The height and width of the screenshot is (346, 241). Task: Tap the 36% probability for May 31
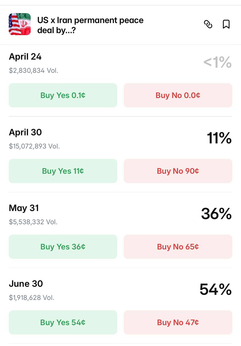(216, 214)
